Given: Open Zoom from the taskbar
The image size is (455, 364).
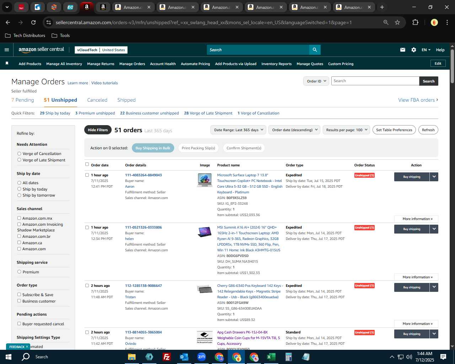Looking at the screenshot, I should tap(202, 357).
